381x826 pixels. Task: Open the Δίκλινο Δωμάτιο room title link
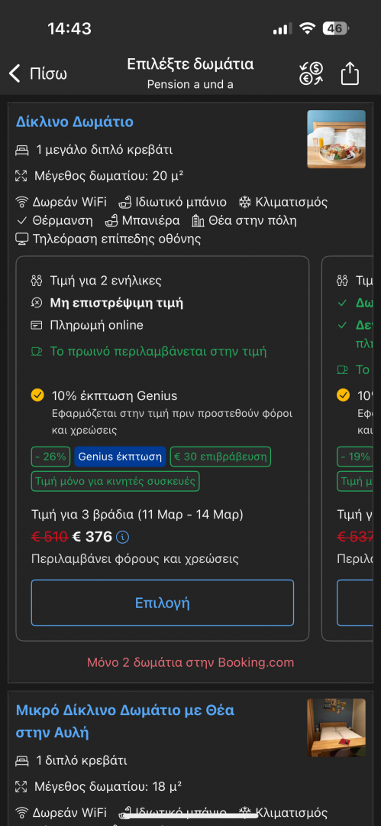[x=75, y=122]
